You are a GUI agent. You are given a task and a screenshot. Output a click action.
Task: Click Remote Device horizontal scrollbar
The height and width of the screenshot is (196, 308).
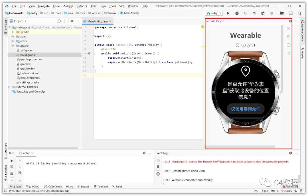coord(240,146)
